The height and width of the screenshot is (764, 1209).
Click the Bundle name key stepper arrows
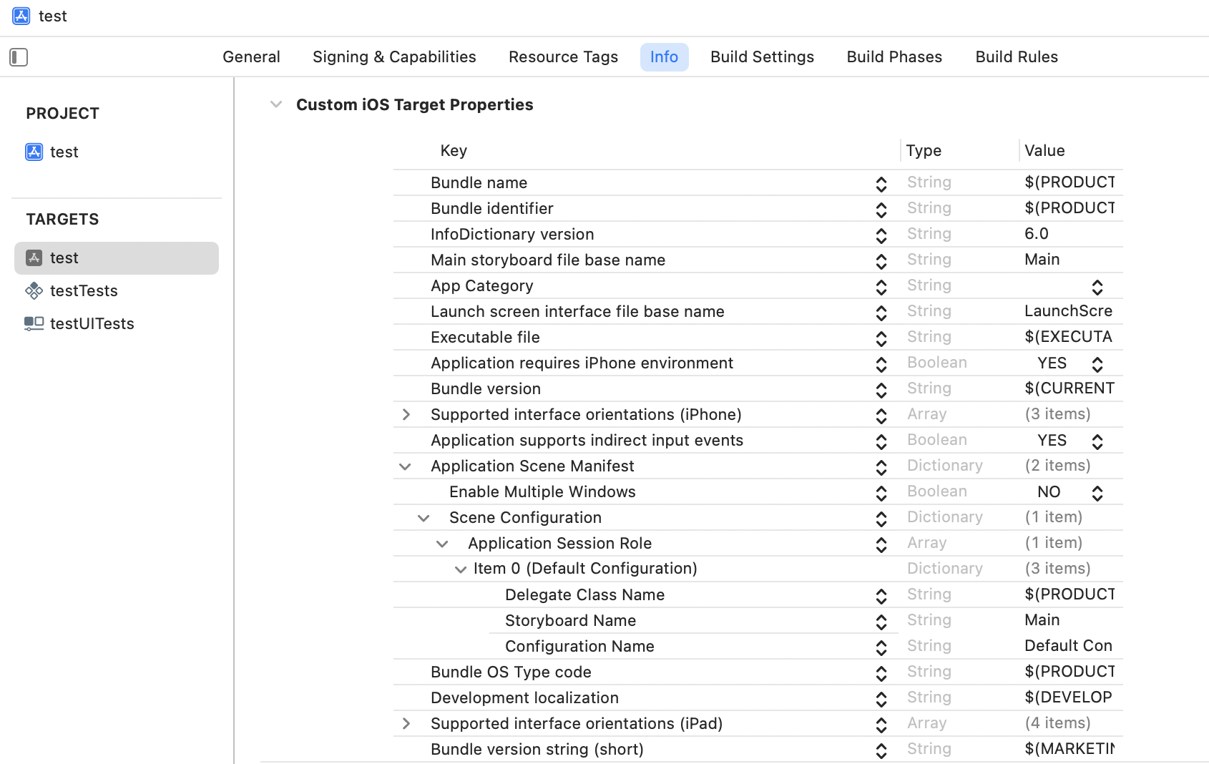[x=881, y=184]
